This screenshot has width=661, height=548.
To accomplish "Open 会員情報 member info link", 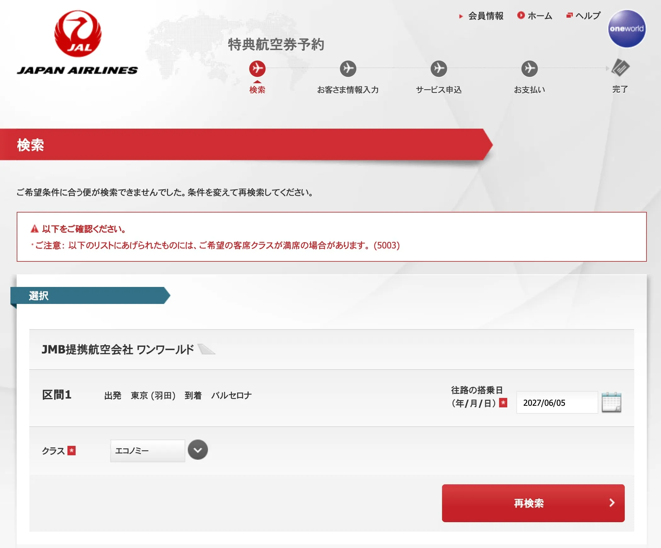I will [x=486, y=16].
